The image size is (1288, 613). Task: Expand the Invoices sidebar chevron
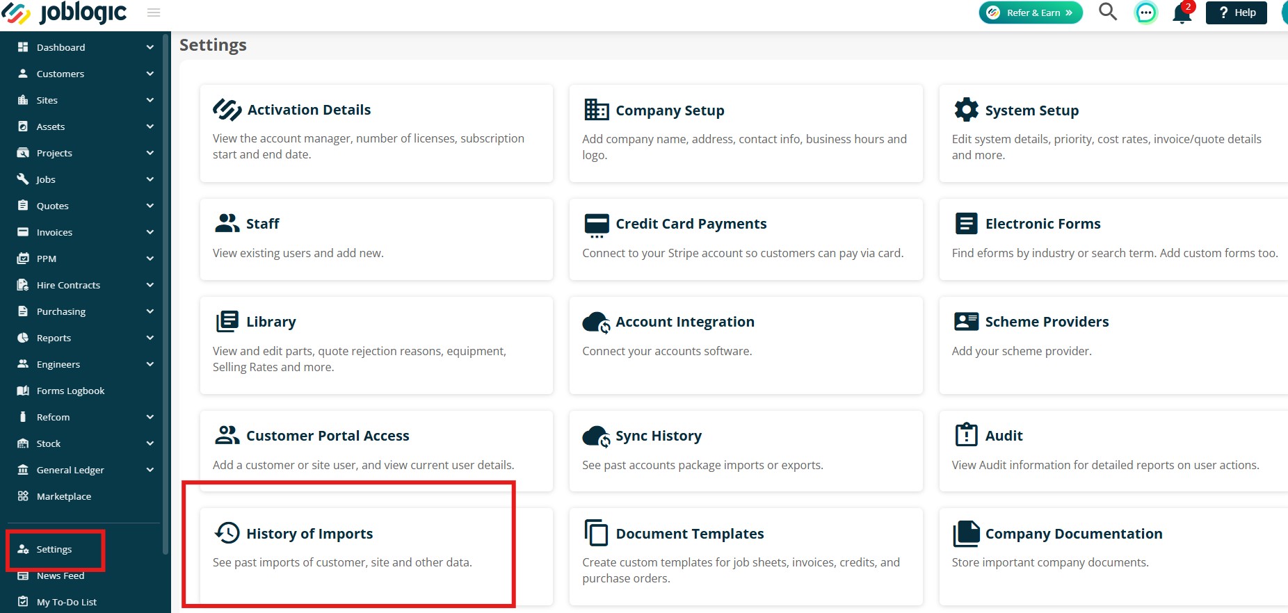[150, 232]
